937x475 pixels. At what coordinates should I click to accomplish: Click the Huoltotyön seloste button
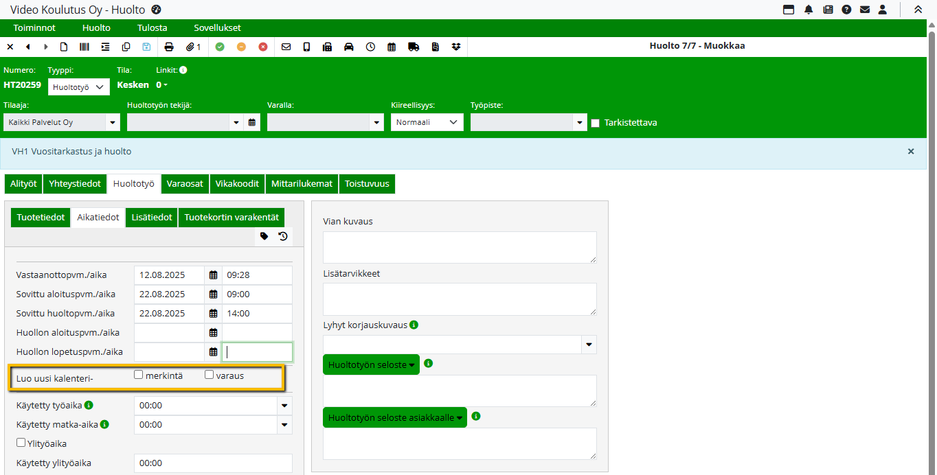point(372,365)
